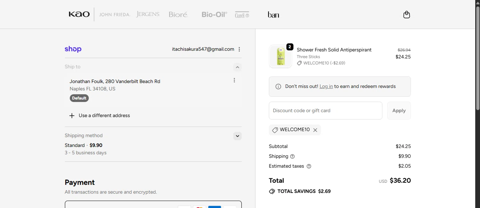Click the Default address badge

coord(79,98)
